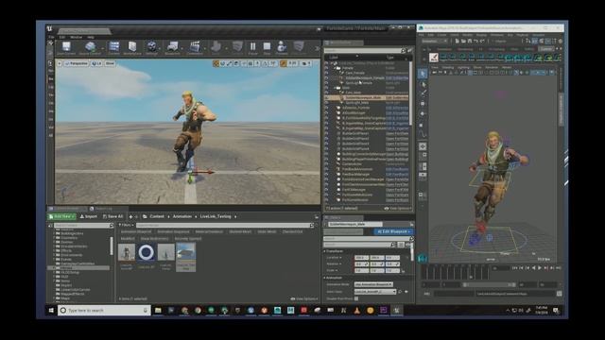This screenshot has height=340, width=605.
Task: Select the Maya Lasso select tool
Action: (x=423, y=84)
